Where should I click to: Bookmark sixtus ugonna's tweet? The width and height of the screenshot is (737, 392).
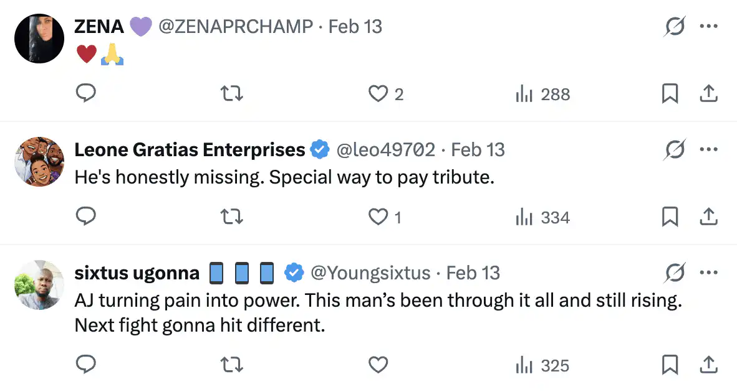pos(670,365)
